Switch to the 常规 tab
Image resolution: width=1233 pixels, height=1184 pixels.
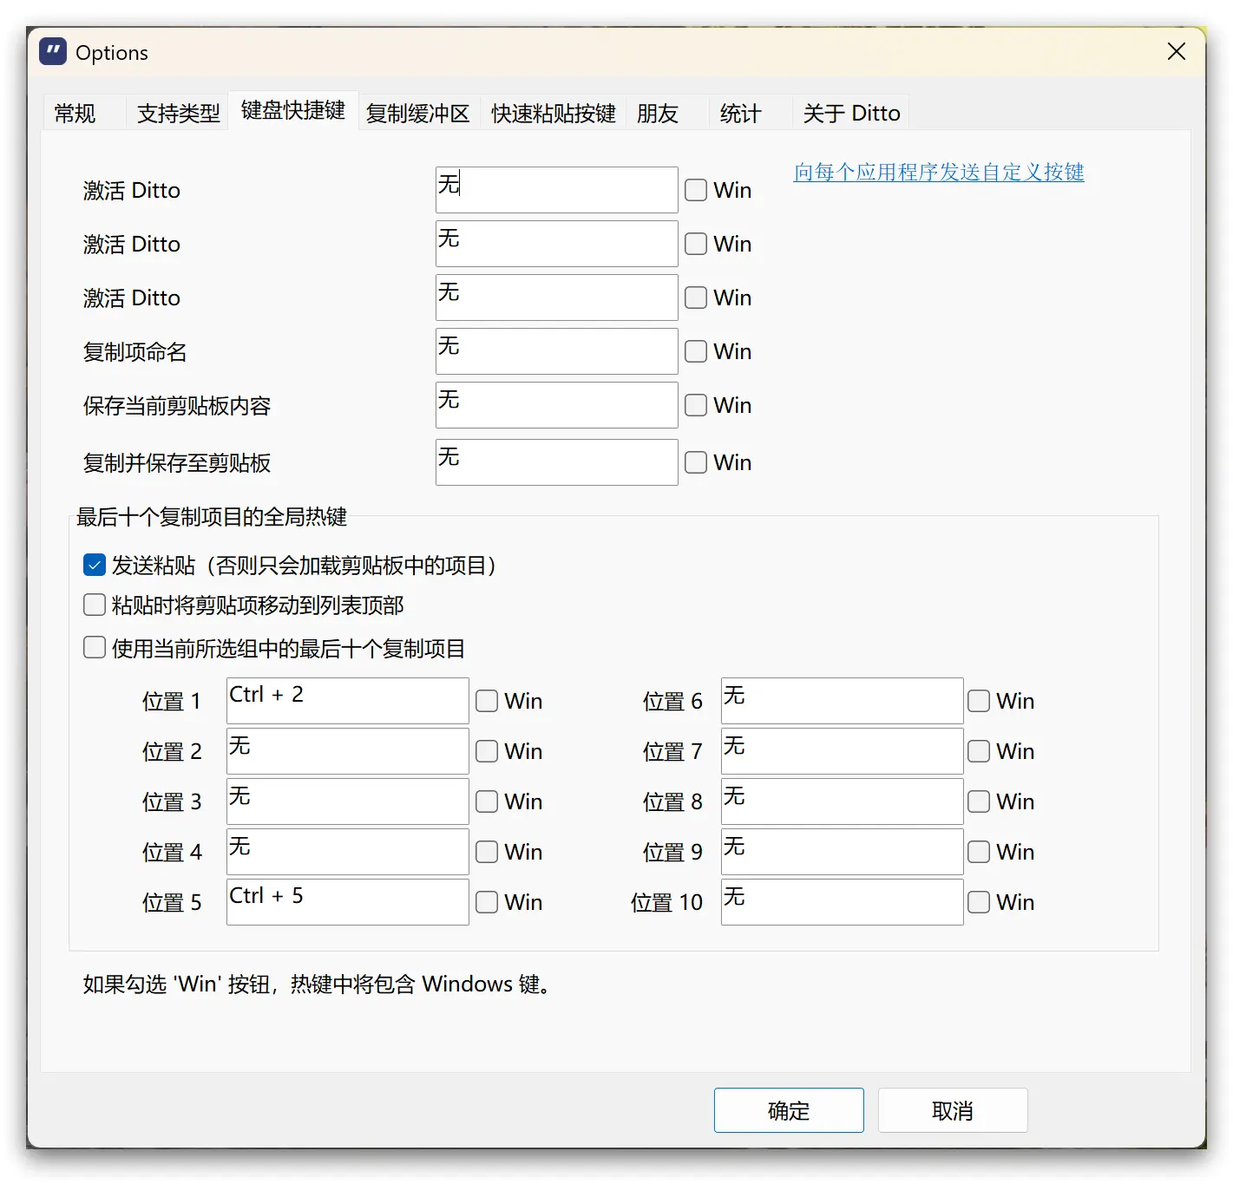click(75, 114)
